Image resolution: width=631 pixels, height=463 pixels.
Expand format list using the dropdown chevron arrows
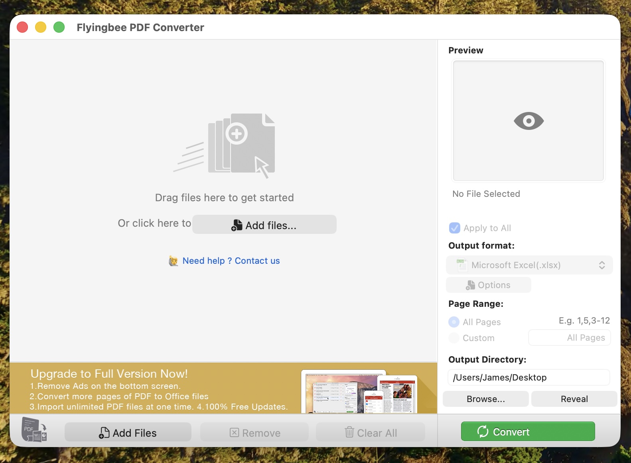(602, 265)
